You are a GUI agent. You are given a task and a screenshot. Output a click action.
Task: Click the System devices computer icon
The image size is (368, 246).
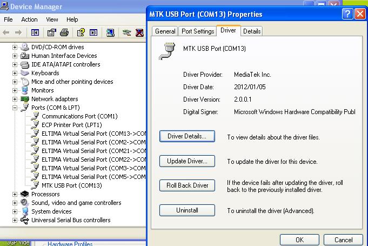(25, 211)
